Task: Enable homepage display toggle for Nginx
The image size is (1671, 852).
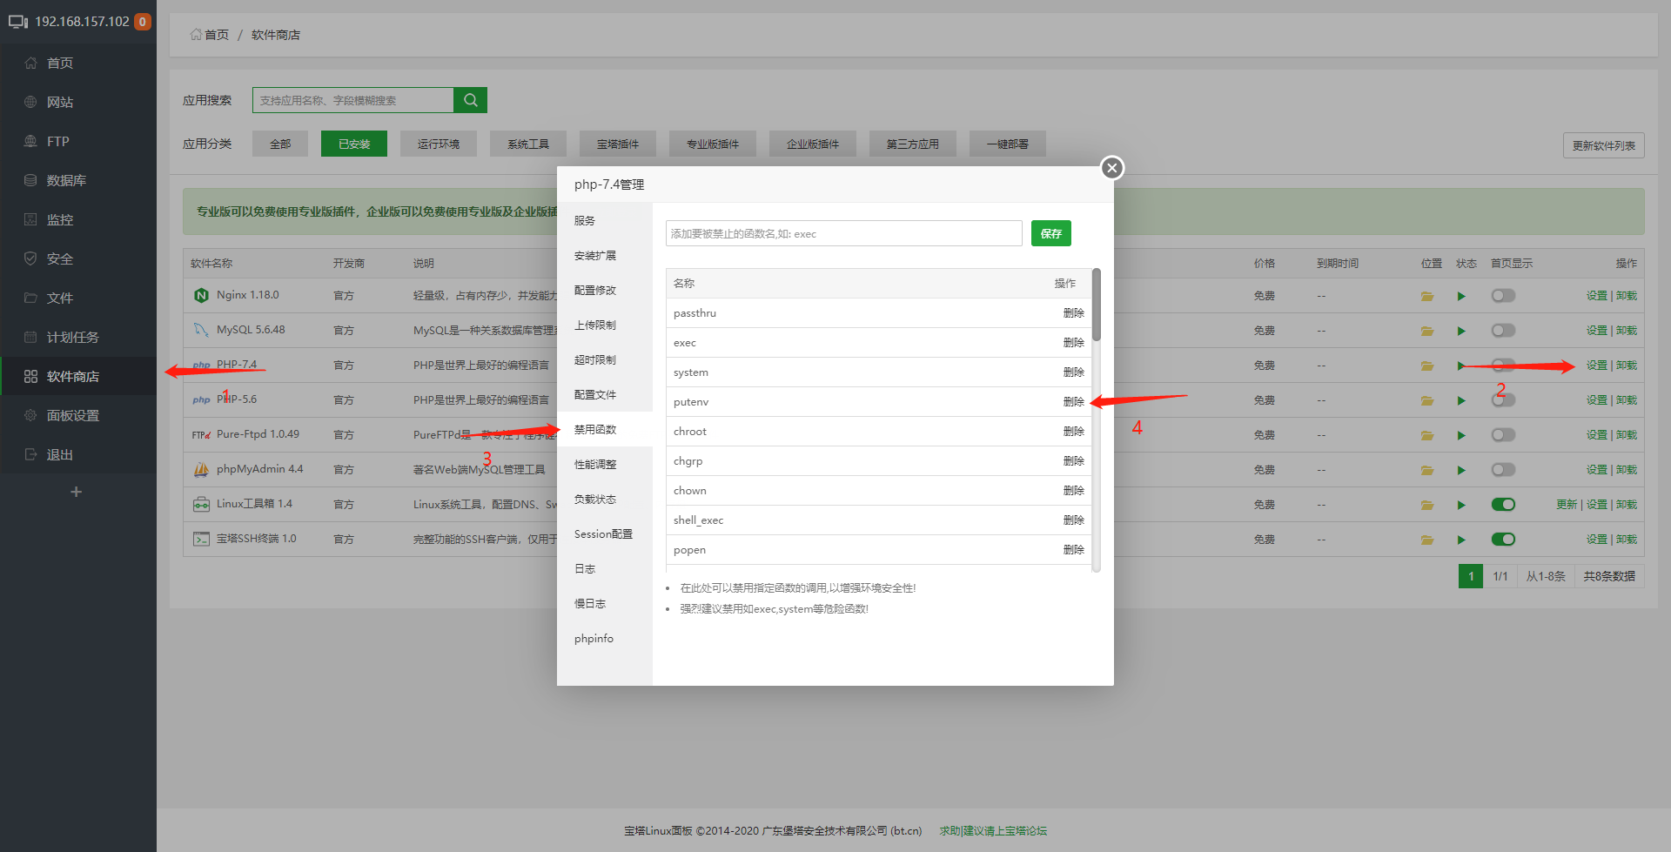Action: (x=1503, y=296)
